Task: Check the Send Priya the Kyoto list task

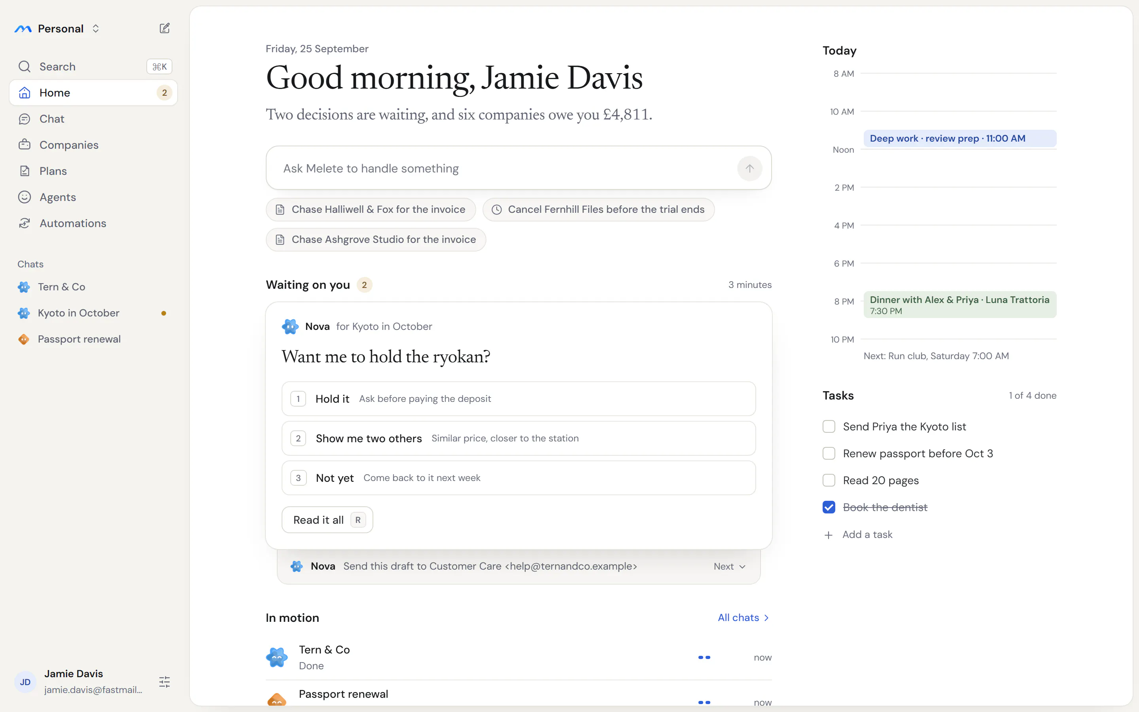Action: (x=829, y=427)
